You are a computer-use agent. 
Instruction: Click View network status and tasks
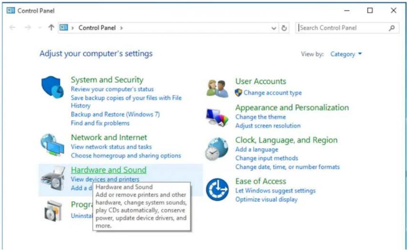pyautogui.click(x=111, y=147)
